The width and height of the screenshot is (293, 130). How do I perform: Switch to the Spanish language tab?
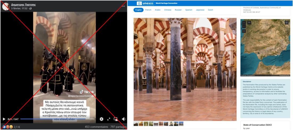(x=189, y=10)
